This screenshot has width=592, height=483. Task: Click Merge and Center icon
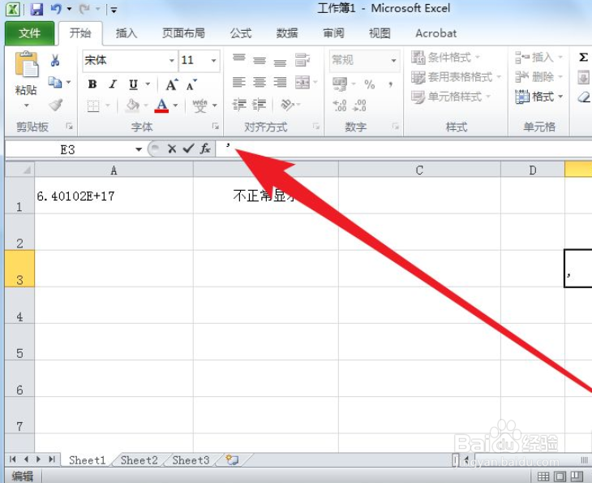pyautogui.click(x=302, y=82)
